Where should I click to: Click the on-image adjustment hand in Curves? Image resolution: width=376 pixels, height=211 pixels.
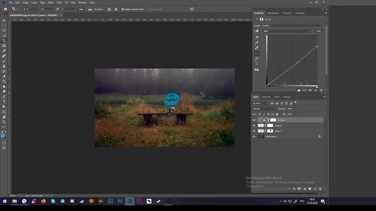257,31
